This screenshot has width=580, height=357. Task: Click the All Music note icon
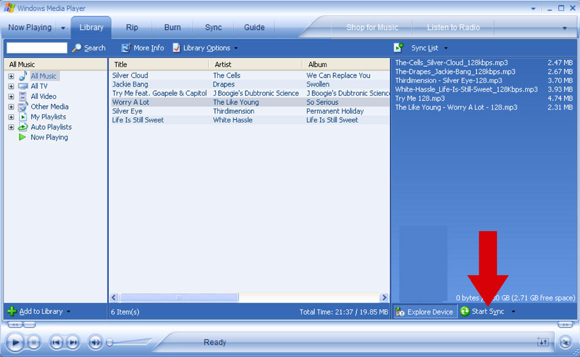pyautogui.click(x=23, y=76)
